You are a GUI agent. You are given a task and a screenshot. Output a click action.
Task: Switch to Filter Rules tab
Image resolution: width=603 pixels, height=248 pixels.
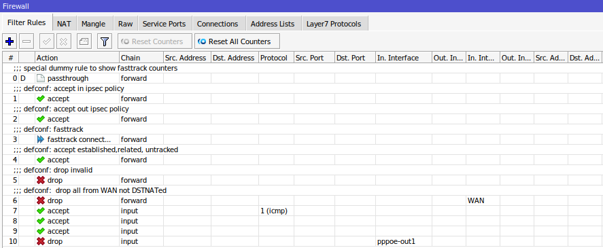(x=27, y=22)
